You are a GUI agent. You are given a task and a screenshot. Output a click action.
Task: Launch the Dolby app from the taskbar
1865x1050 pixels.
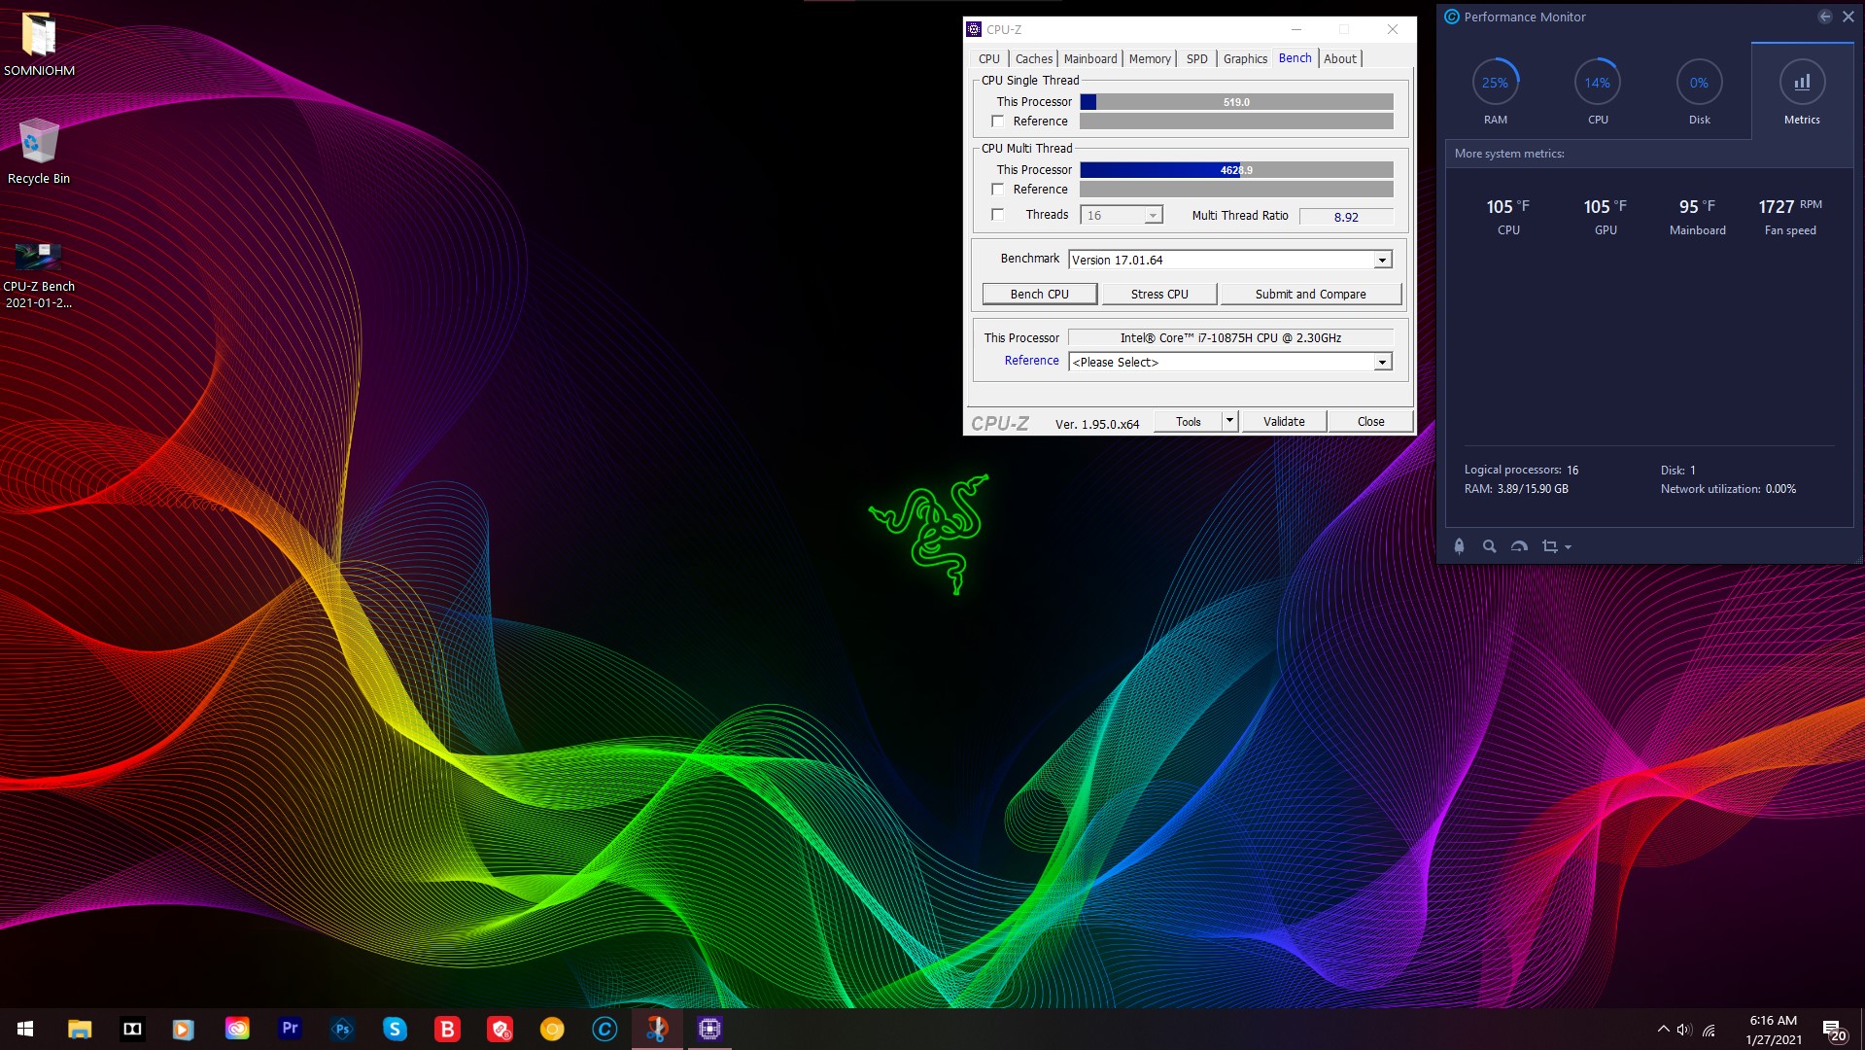click(132, 1029)
